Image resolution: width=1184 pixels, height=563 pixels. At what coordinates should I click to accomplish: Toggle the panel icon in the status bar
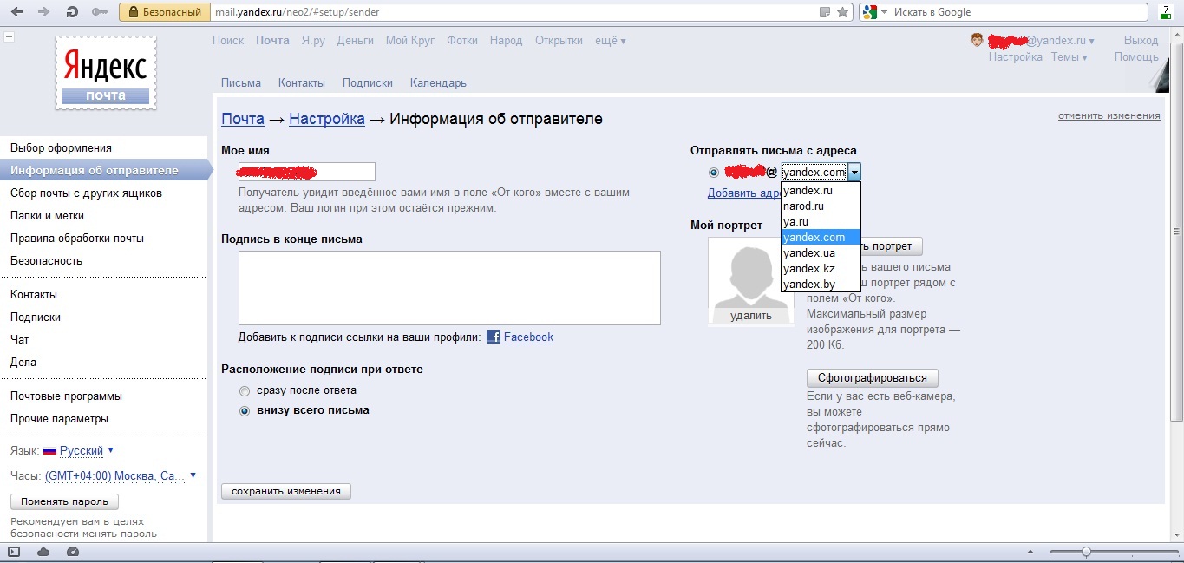pos(14,552)
